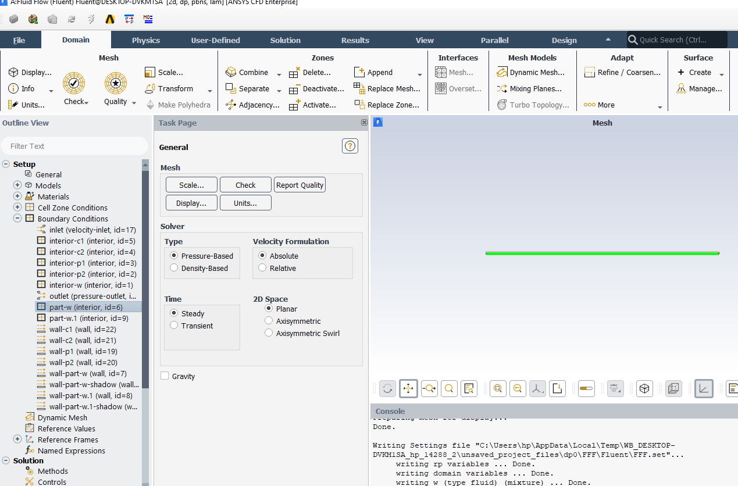Click the mesh Info icon in ribbon

pyautogui.click(x=22, y=89)
